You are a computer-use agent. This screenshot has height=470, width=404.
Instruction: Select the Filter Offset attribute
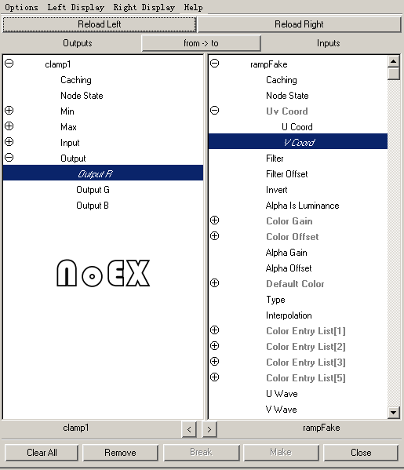click(x=287, y=174)
